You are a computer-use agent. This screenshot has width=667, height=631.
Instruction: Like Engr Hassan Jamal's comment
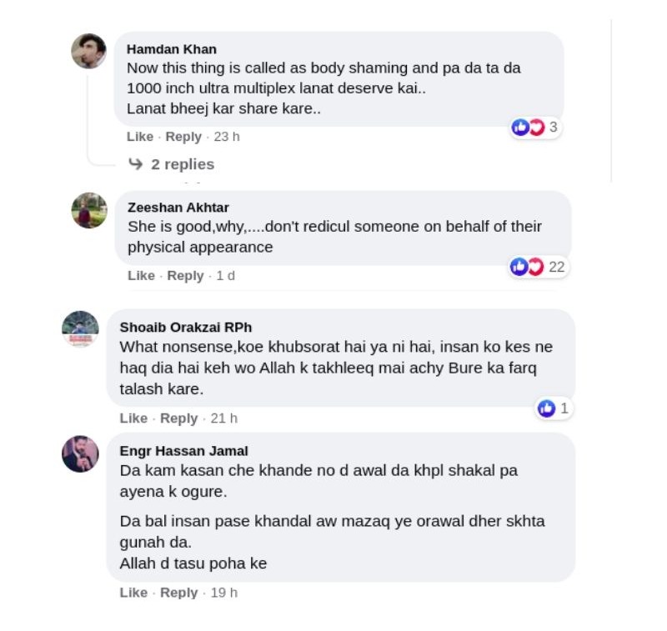pos(133,593)
